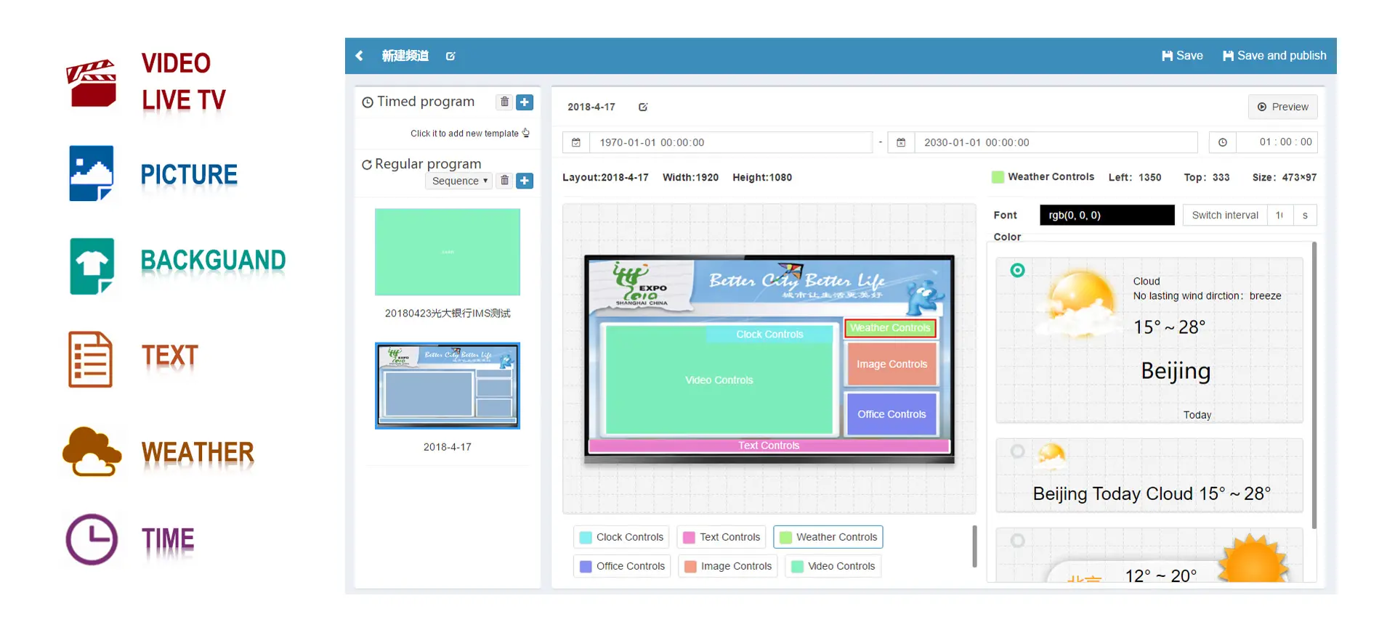
Task: Open the Sequence dropdown
Action: 458,181
